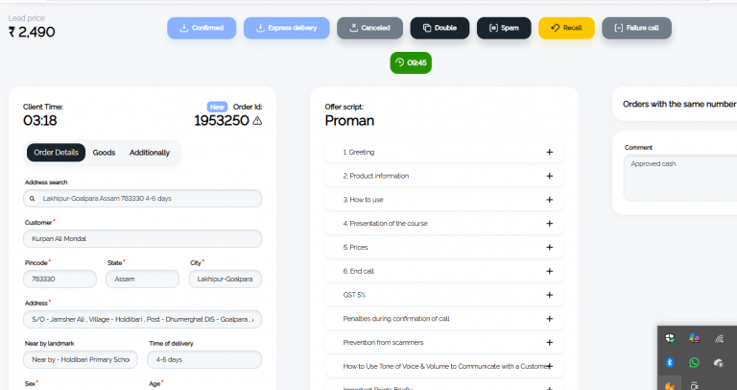
Task: Expand the 6. End call section
Action: click(444, 271)
